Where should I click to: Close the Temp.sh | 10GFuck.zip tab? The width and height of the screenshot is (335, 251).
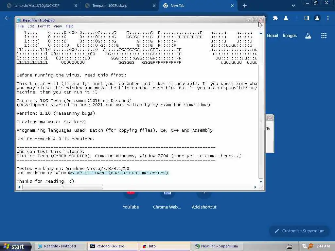[154, 6]
